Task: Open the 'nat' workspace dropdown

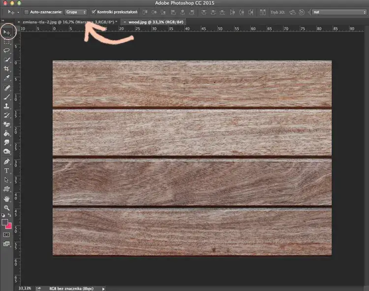Action: [x=339, y=11]
